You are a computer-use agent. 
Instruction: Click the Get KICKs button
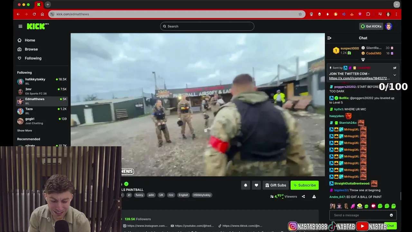(371, 26)
